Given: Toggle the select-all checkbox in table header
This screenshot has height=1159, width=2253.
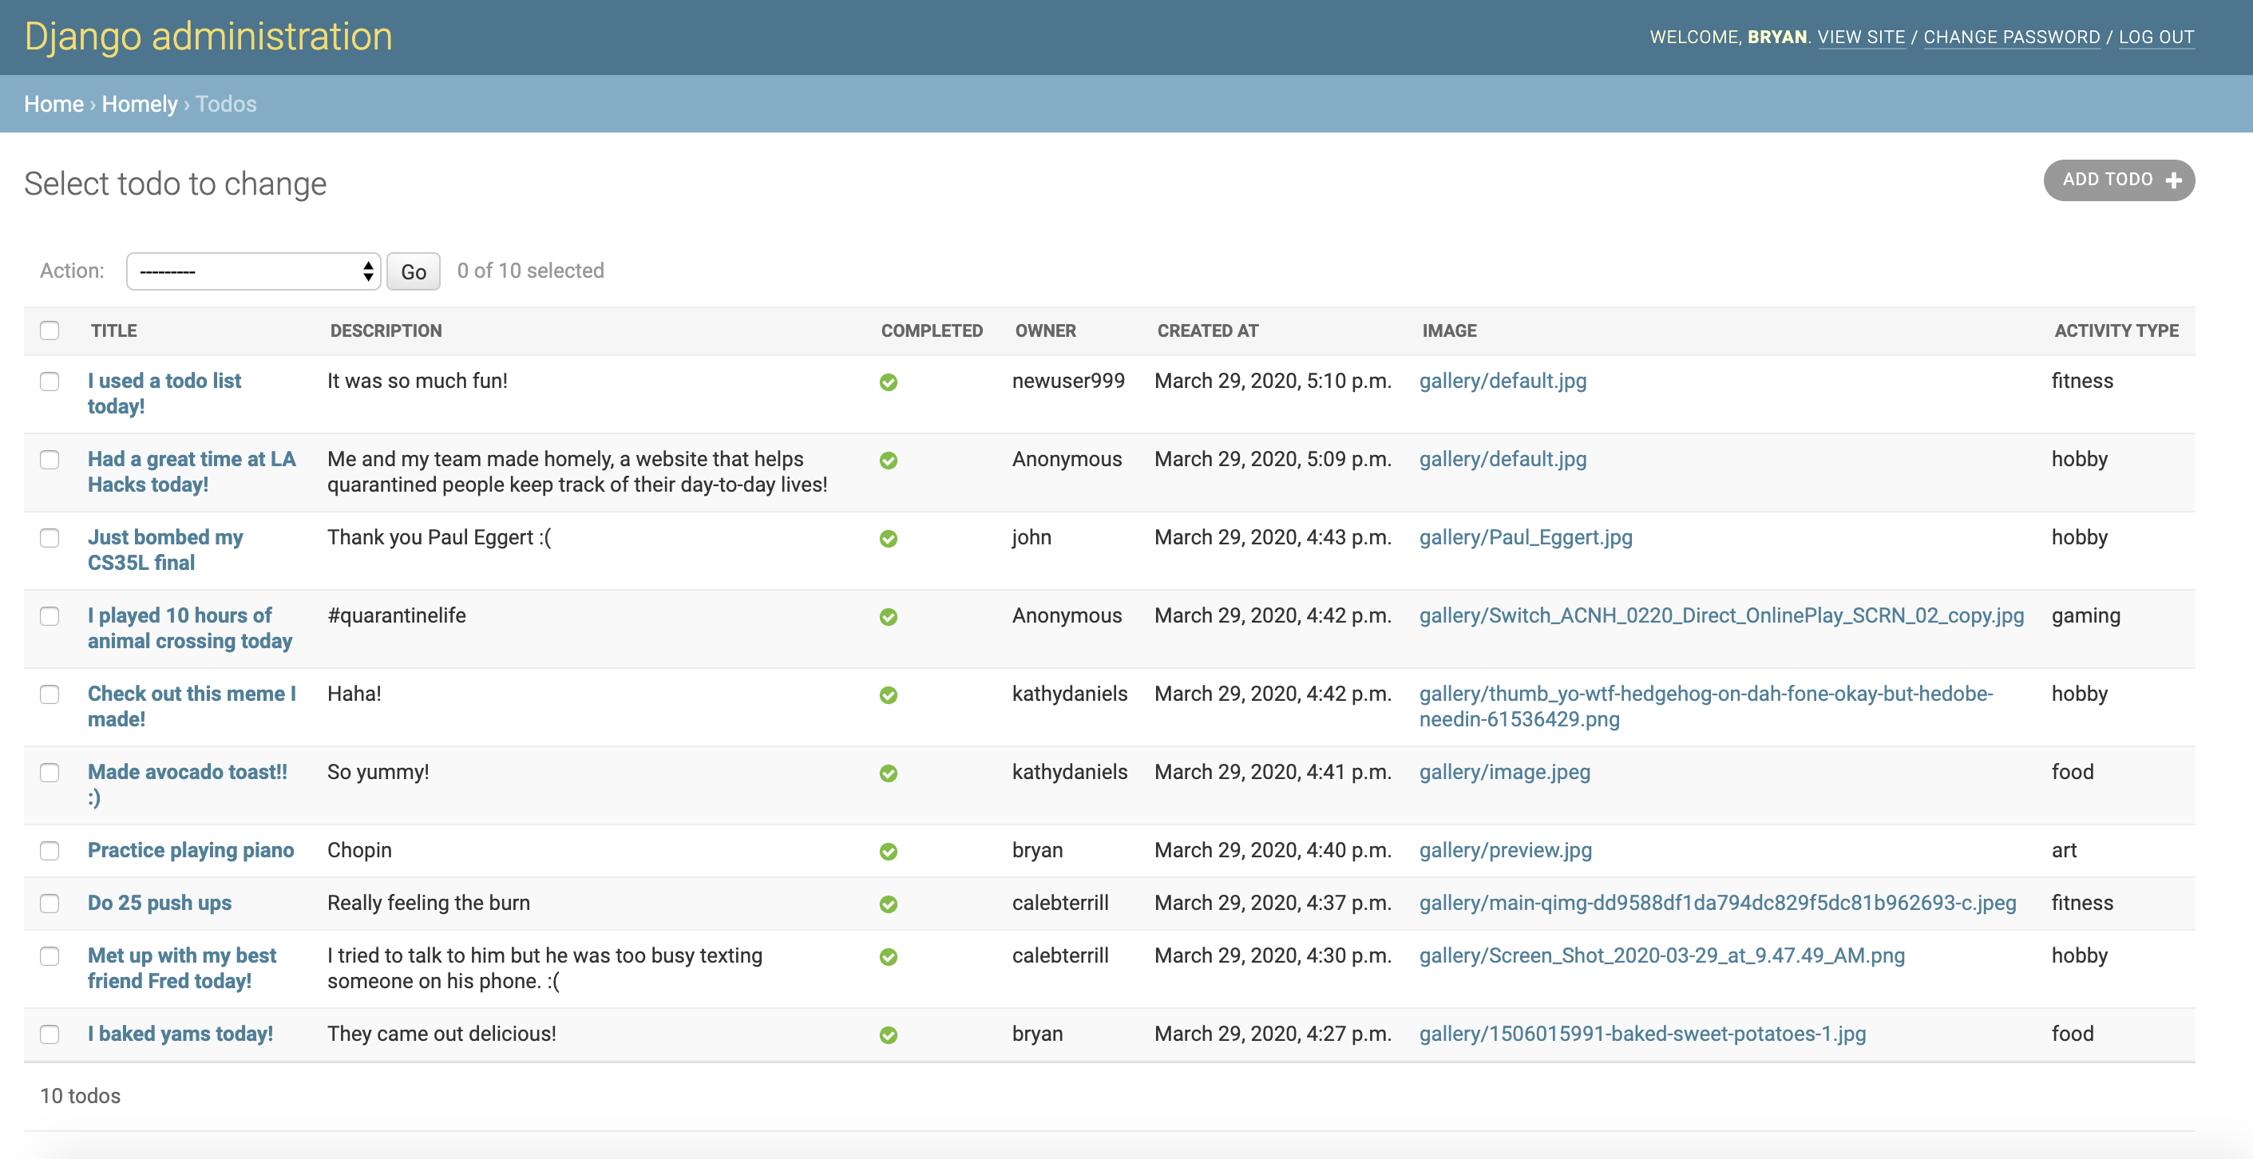Looking at the screenshot, I should click(x=49, y=330).
